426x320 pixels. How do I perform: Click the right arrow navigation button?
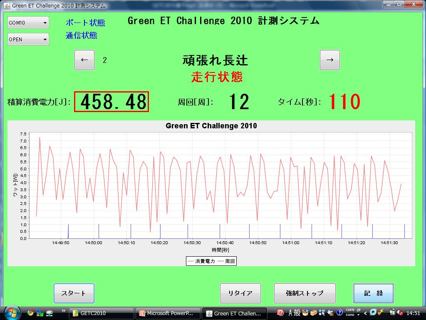[x=329, y=60]
